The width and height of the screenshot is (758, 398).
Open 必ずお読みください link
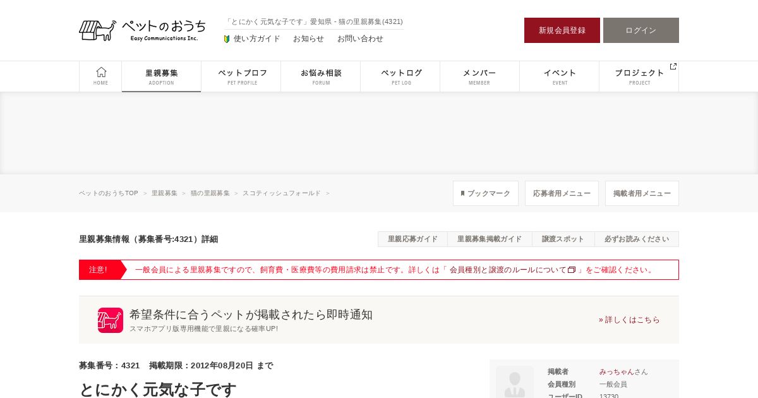[x=637, y=239]
